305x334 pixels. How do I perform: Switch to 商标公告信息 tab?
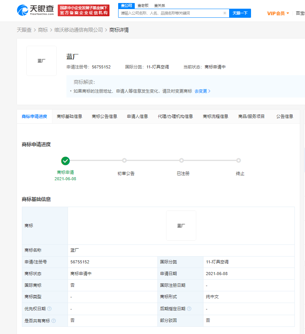tap(105, 116)
